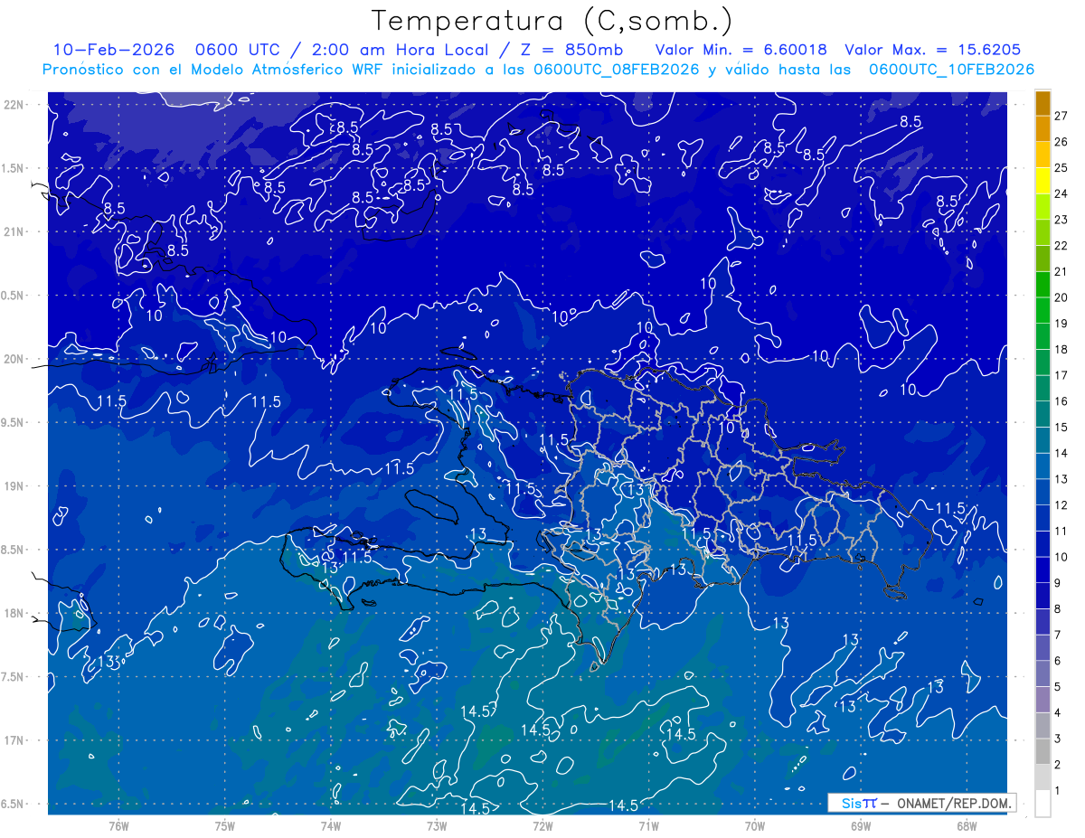Click the dark orange colorbar swatch above 27
The width and height of the screenshot is (1085, 838).
pos(1043,102)
